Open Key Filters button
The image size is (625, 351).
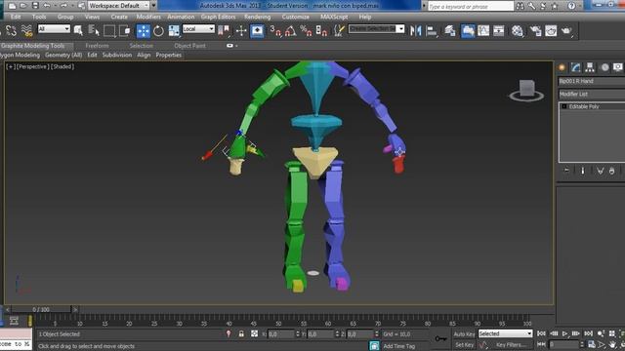[x=511, y=345]
